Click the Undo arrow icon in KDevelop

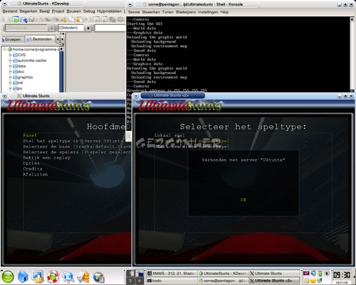(48, 19)
